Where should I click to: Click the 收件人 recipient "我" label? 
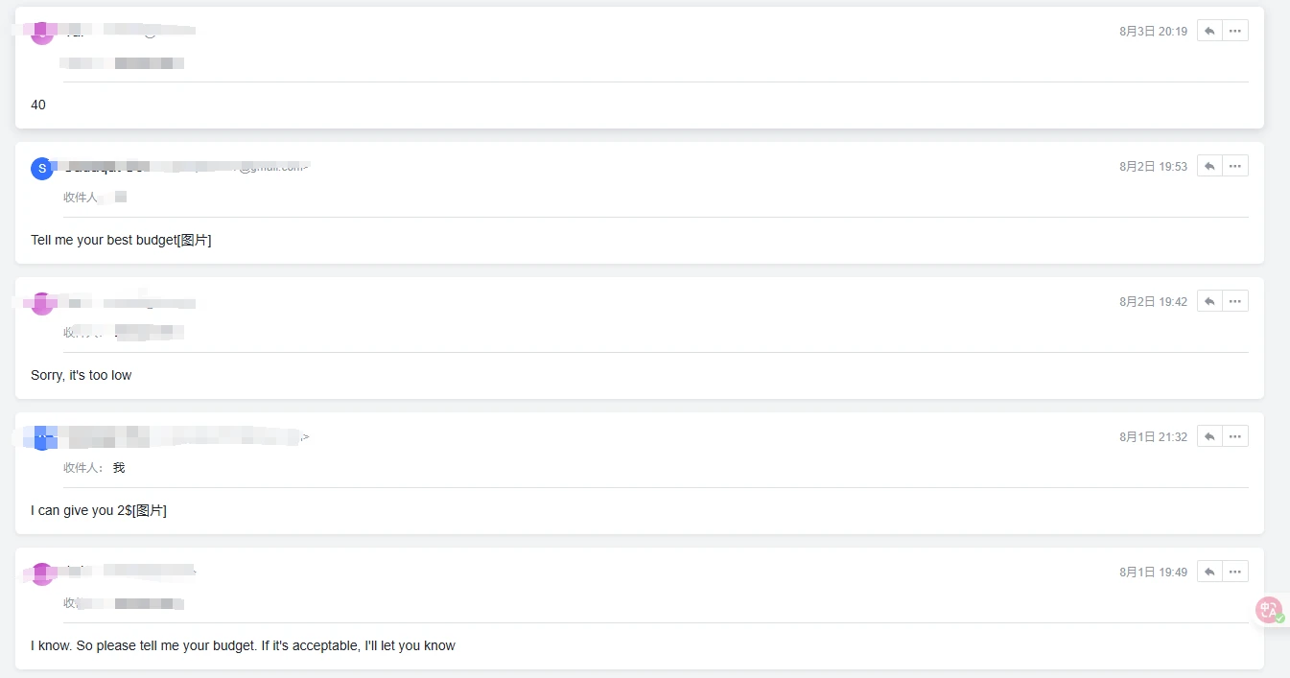[119, 468]
